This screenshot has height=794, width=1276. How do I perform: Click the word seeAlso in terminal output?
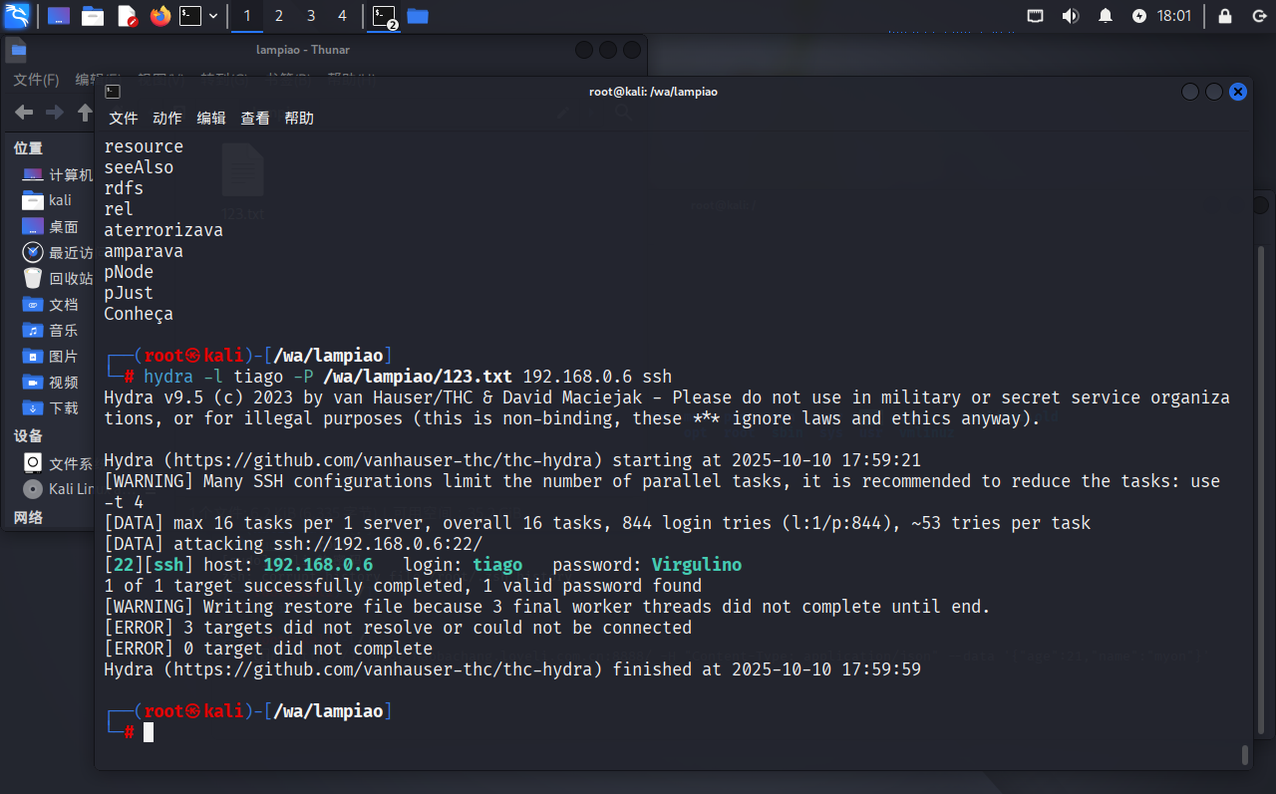(x=139, y=167)
